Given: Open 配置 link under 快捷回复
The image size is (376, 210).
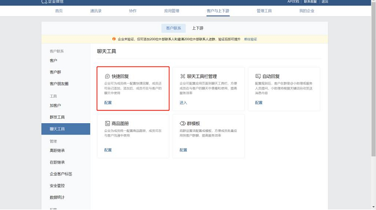Looking at the screenshot, I should point(108,103).
